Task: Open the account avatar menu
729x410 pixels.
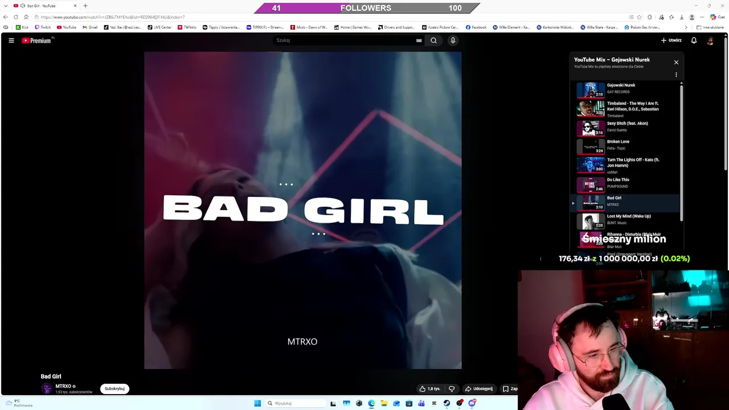Action: (x=710, y=40)
